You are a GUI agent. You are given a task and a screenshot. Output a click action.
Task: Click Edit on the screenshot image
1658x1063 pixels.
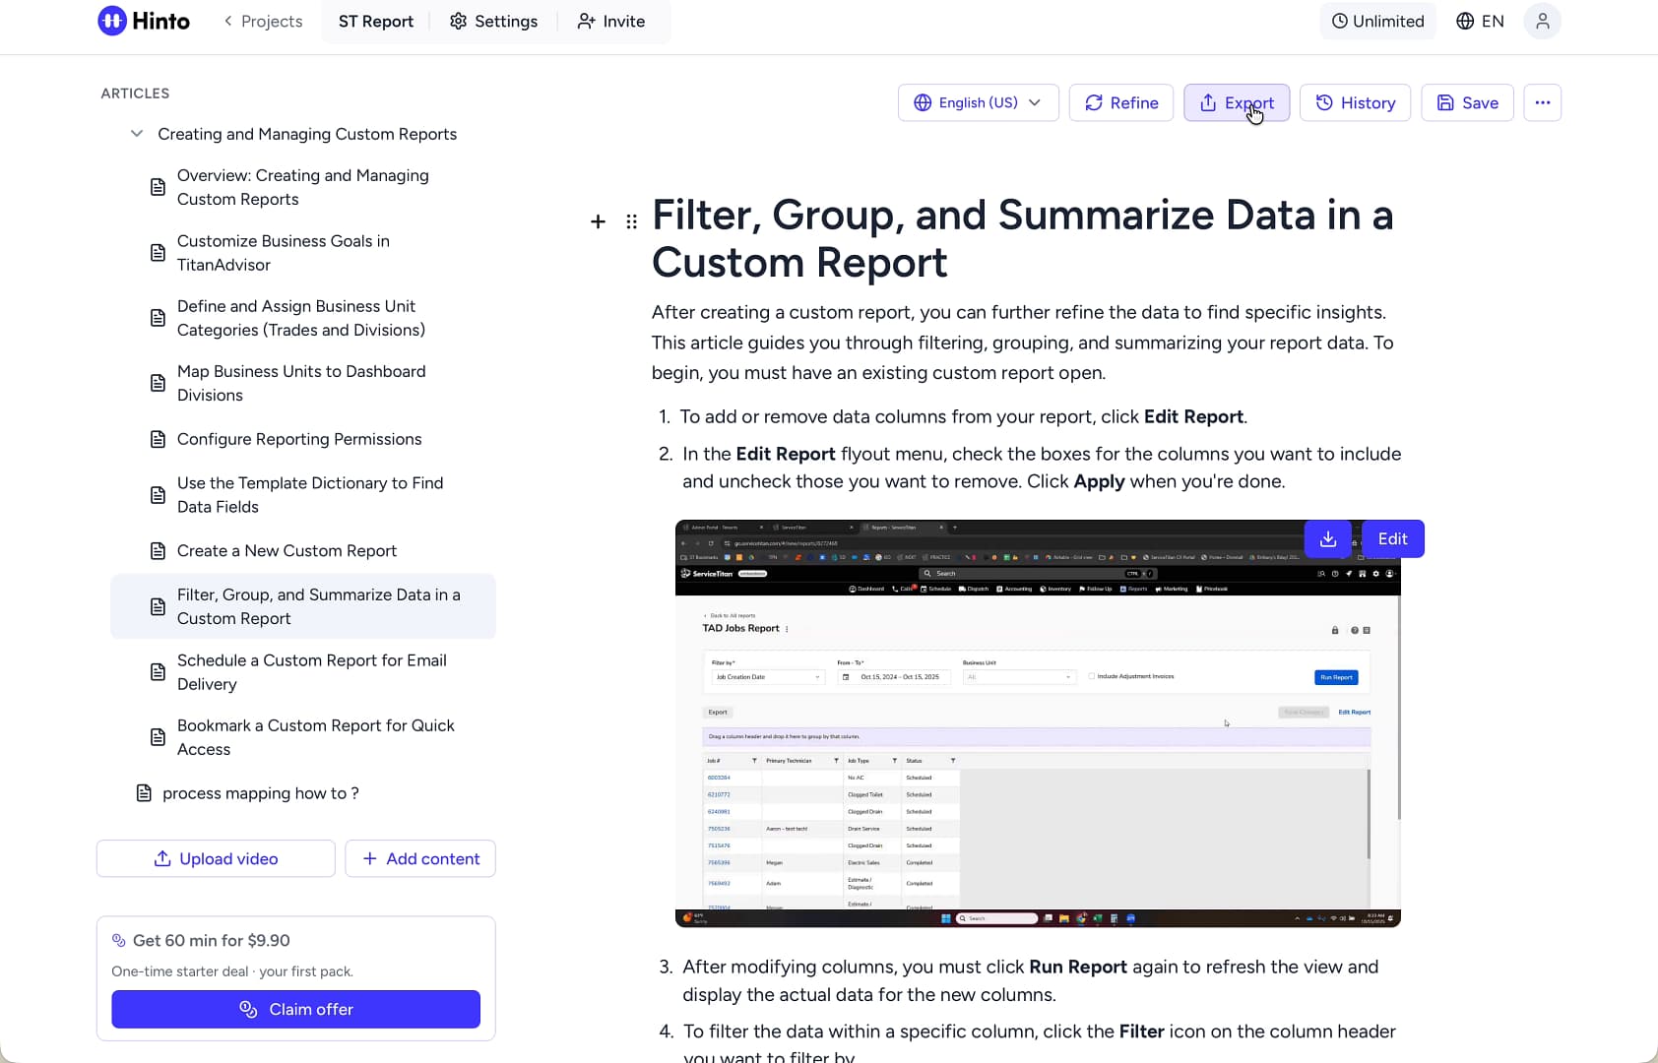[1392, 538]
